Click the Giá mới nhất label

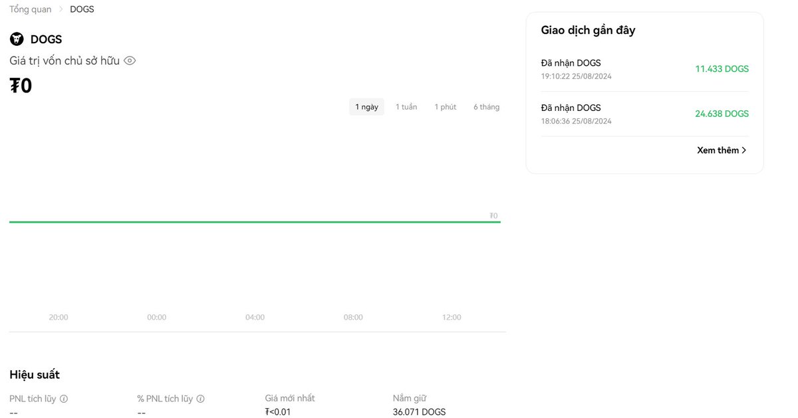[290, 398]
